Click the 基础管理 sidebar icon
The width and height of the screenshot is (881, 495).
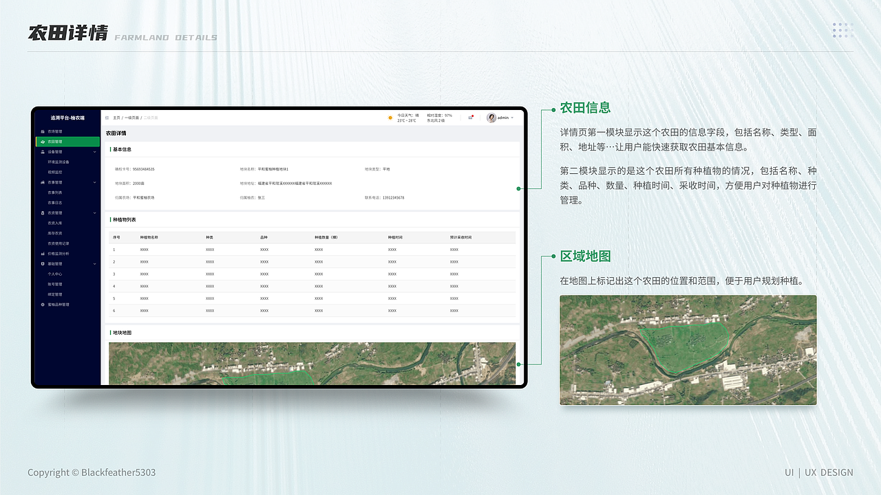[43, 264]
